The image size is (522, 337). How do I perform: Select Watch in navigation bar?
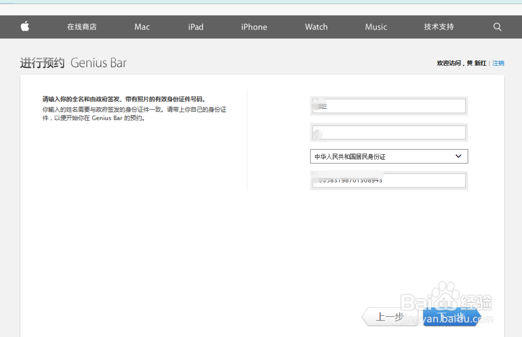pyautogui.click(x=316, y=27)
